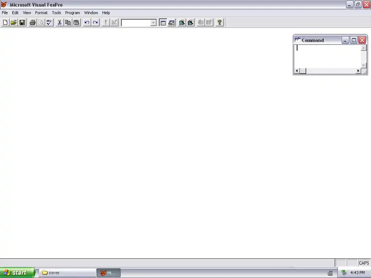Click the Visual FoxPro taskbar button
Viewport: 371px width, 278px height.
point(109,273)
